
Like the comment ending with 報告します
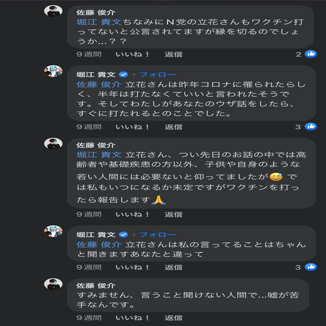click(132, 215)
